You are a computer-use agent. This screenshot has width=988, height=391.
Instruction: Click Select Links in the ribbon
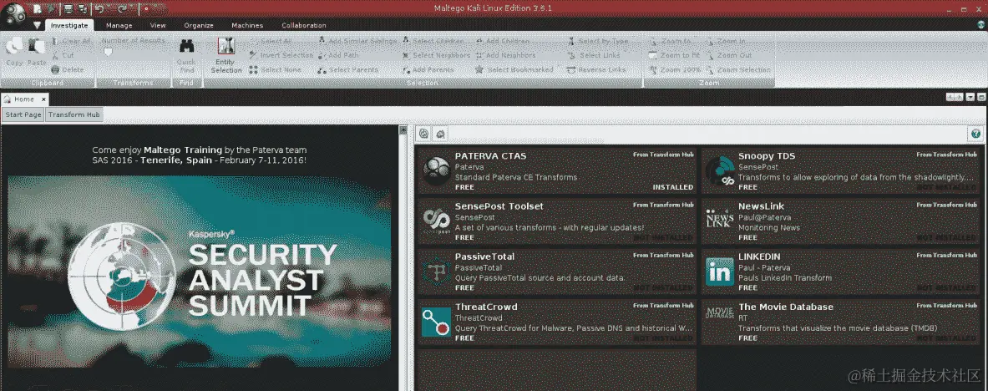coord(594,55)
